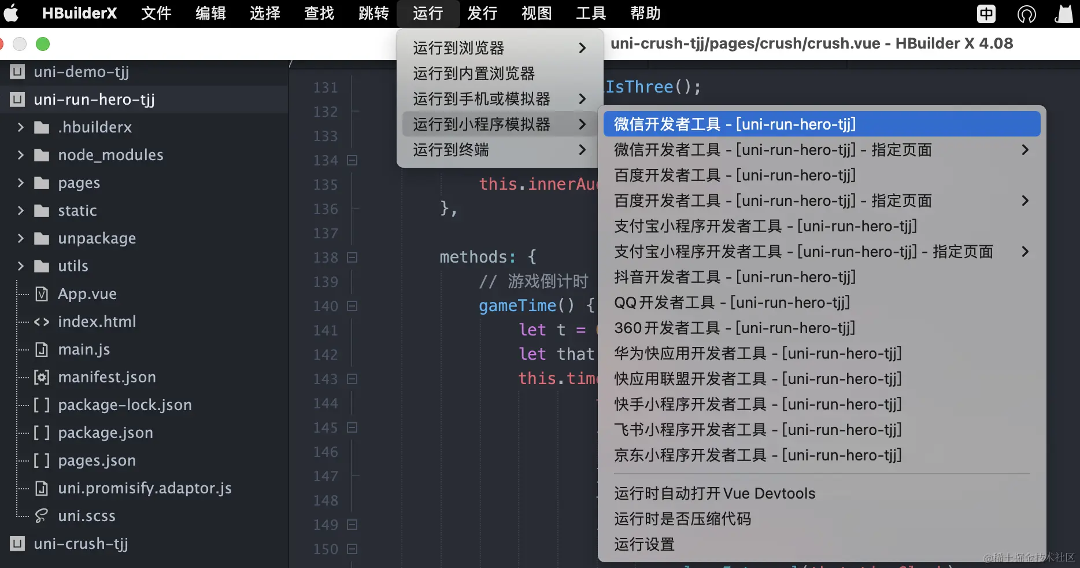Run in 360开发者工具

822,328
